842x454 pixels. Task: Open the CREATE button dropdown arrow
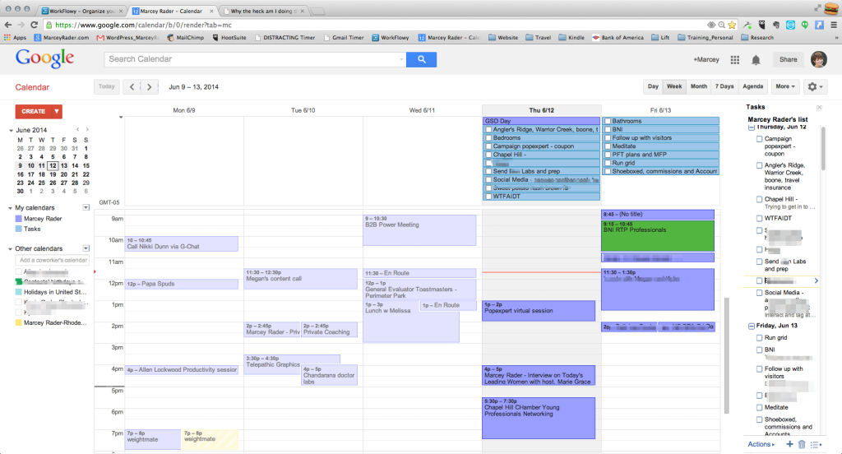(57, 111)
